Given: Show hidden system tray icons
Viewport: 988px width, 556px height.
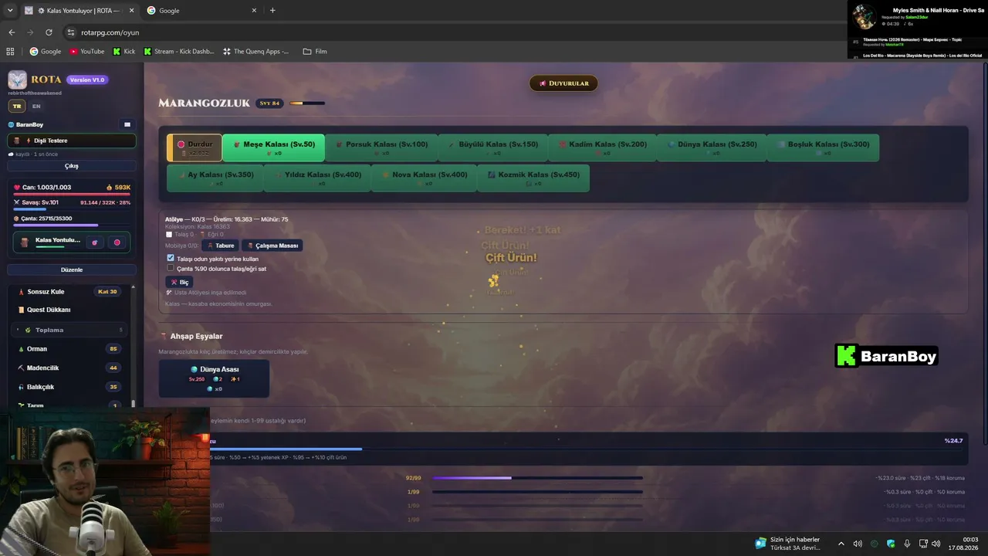Looking at the screenshot, I should click(x=841, y=544).
